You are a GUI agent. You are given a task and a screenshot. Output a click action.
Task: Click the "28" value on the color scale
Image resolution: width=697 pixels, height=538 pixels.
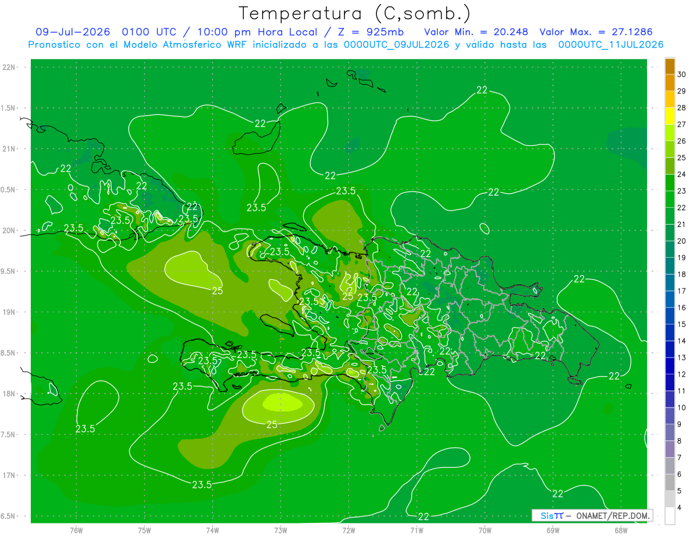point(682,108)
